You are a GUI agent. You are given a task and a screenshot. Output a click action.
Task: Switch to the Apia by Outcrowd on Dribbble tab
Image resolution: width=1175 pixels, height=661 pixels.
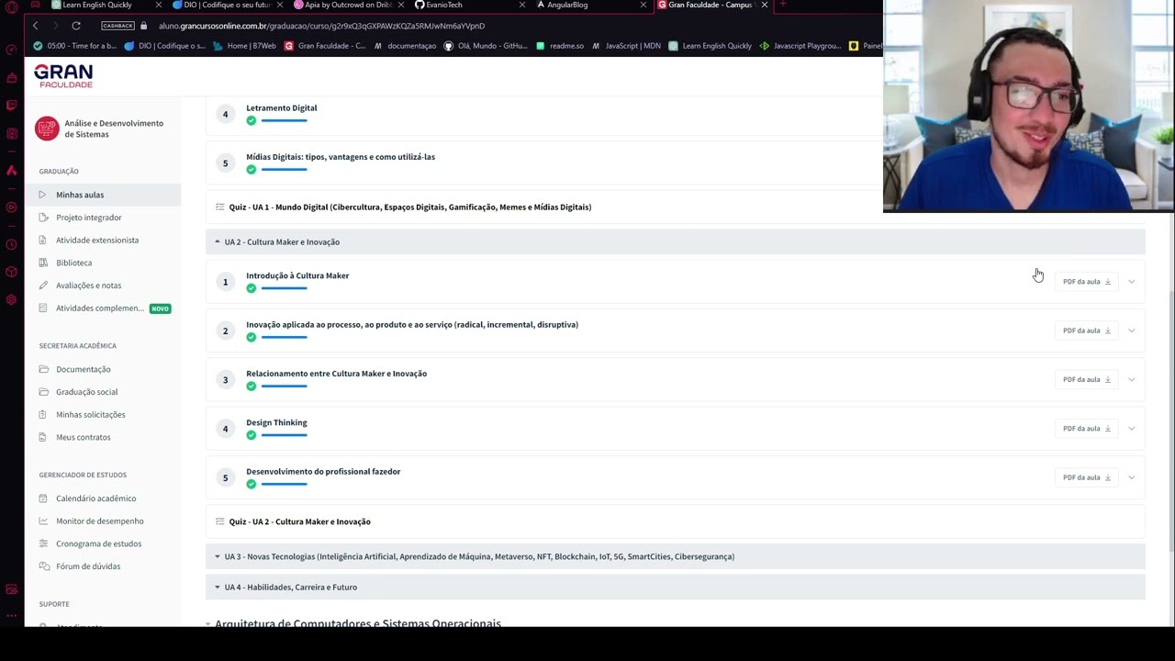(x=348, y=5)
